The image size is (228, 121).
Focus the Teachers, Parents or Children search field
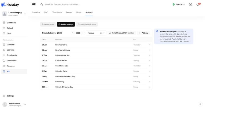tap(62, 5)
